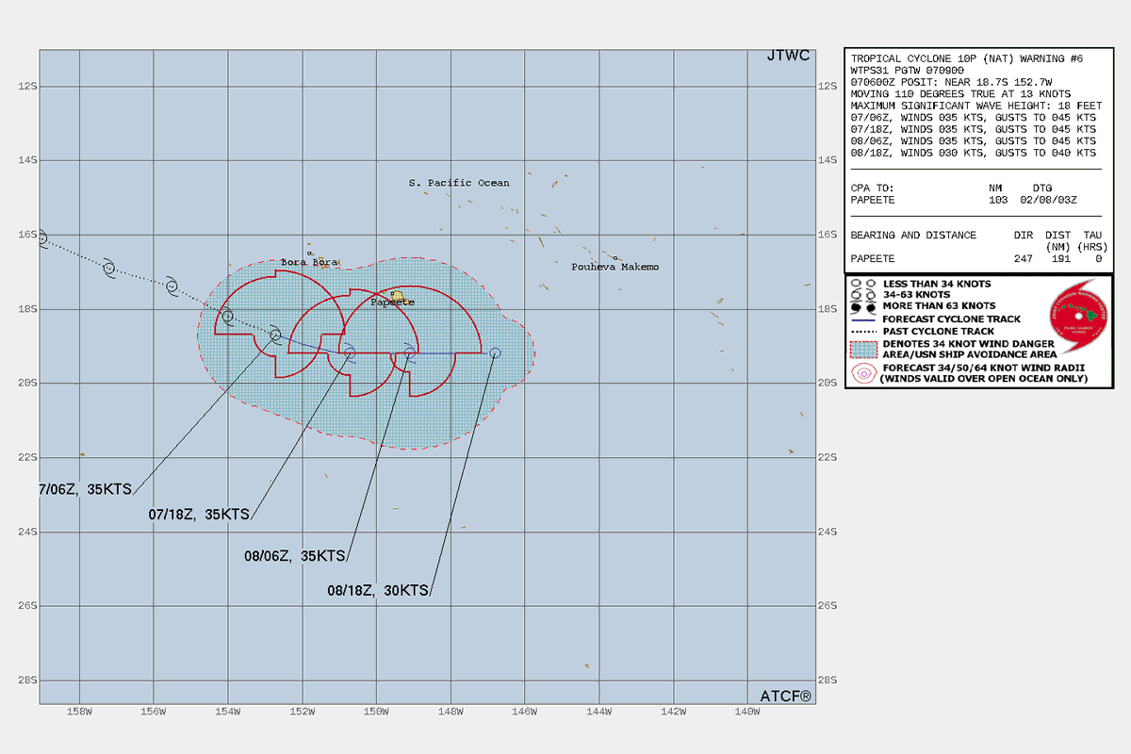Click the '07/18Z, 35KTS' forecast label
1131x754 pixels.
[200, 515]
